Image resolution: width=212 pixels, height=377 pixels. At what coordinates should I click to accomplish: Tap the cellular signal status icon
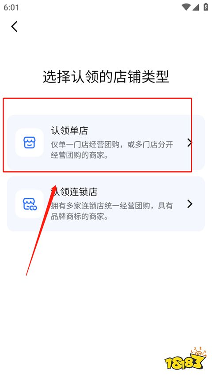[x=196, y=7]
